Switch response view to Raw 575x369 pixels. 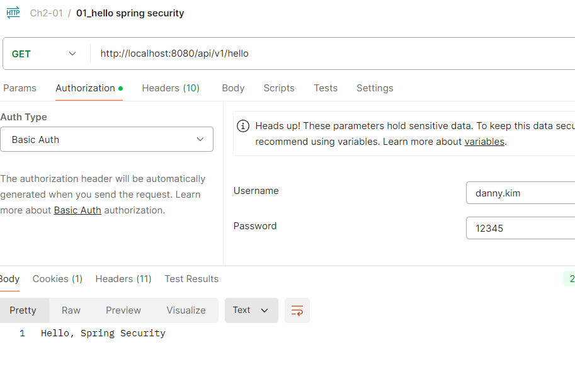(71, 310)
